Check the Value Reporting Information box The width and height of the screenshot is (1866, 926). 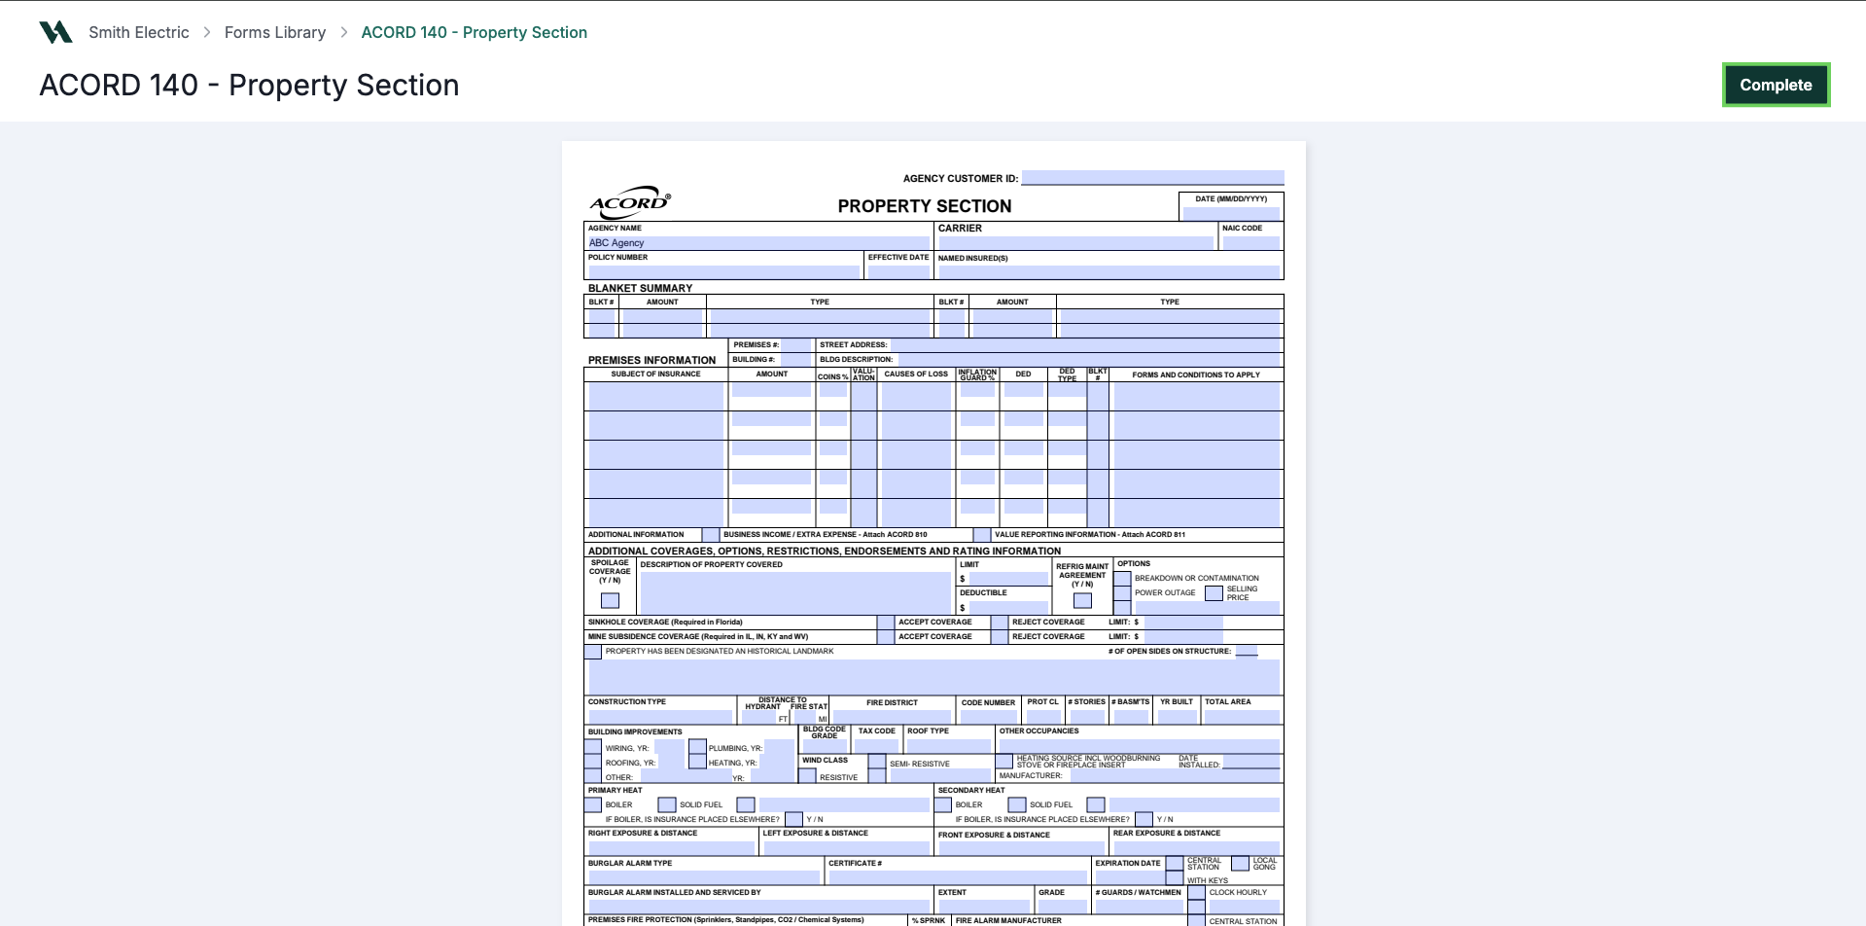pos(982,535)
